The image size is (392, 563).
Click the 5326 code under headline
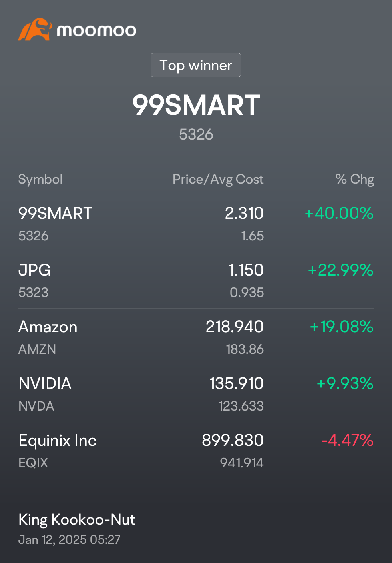pyautogui.click(x=196, y=134)
